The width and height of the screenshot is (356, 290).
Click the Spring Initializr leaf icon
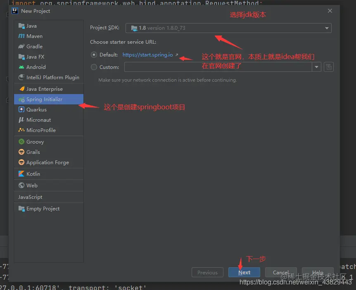click(21, 99)
